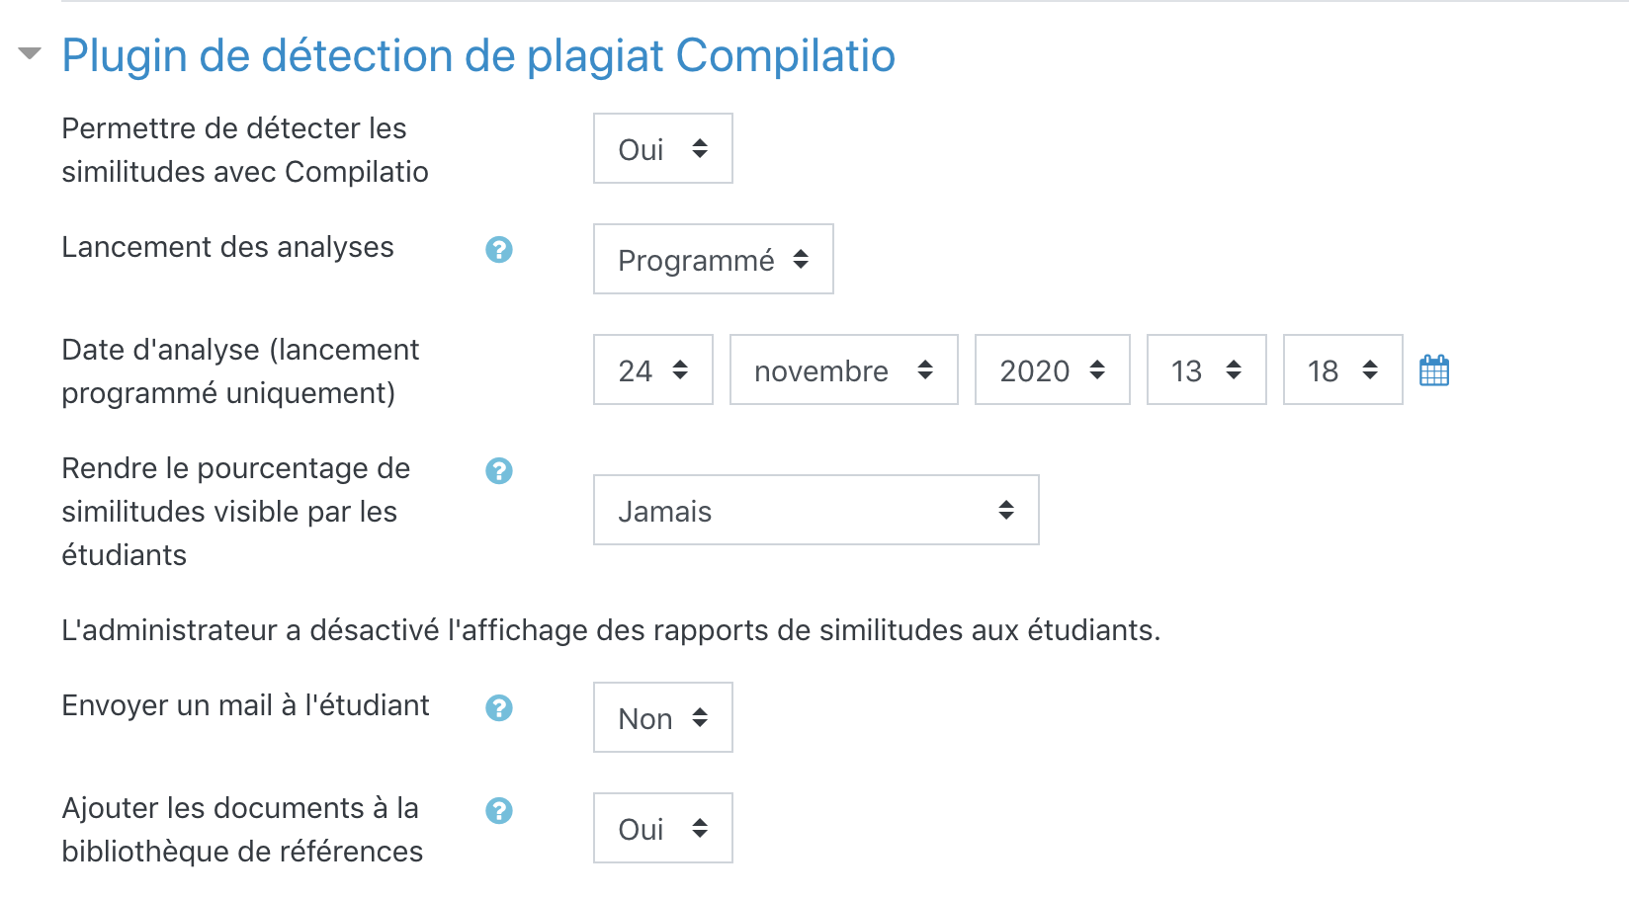Open the Compilatio similarity detection Oui dropdown

click(662, 149)
